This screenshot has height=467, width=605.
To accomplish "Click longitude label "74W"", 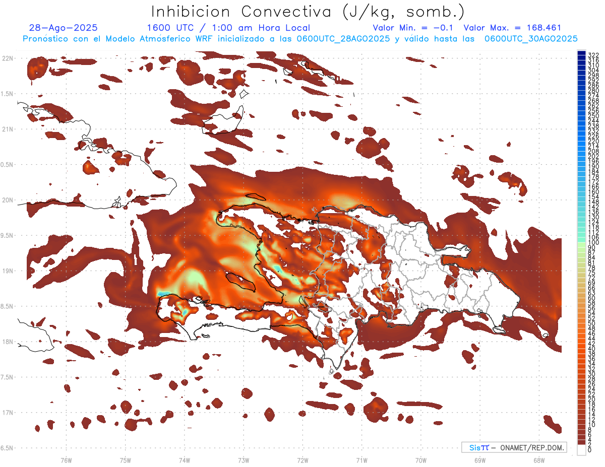I will pyautogui.click(x=185, y=460).
